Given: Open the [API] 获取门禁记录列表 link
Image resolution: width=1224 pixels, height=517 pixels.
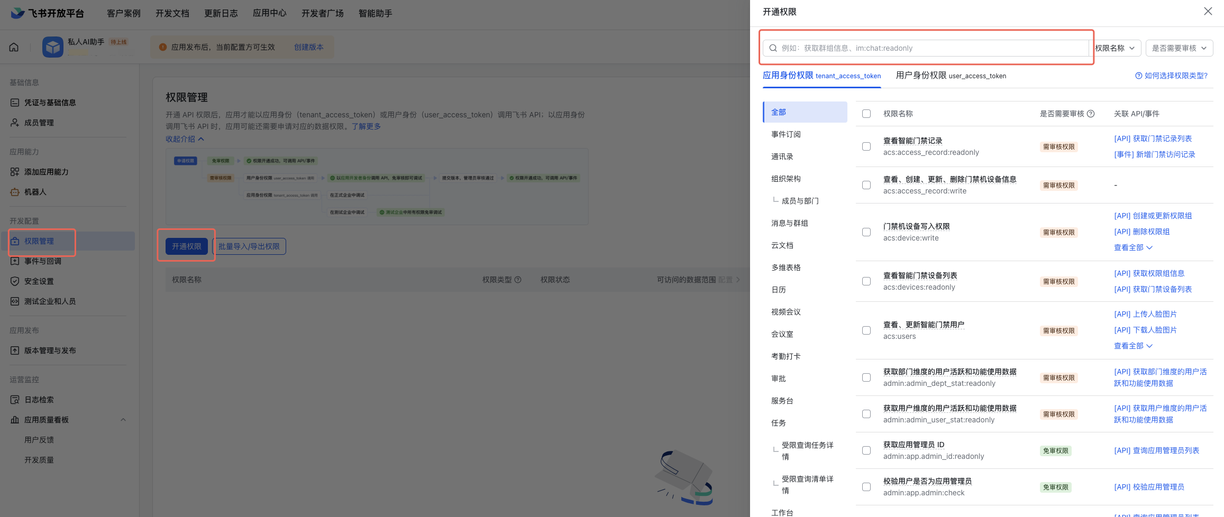Looking at the screenshot, I should pyautogui.click(x=1153, y=139).
